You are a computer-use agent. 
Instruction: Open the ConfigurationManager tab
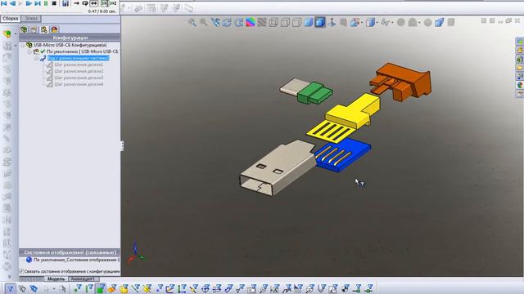coord(44,29)
